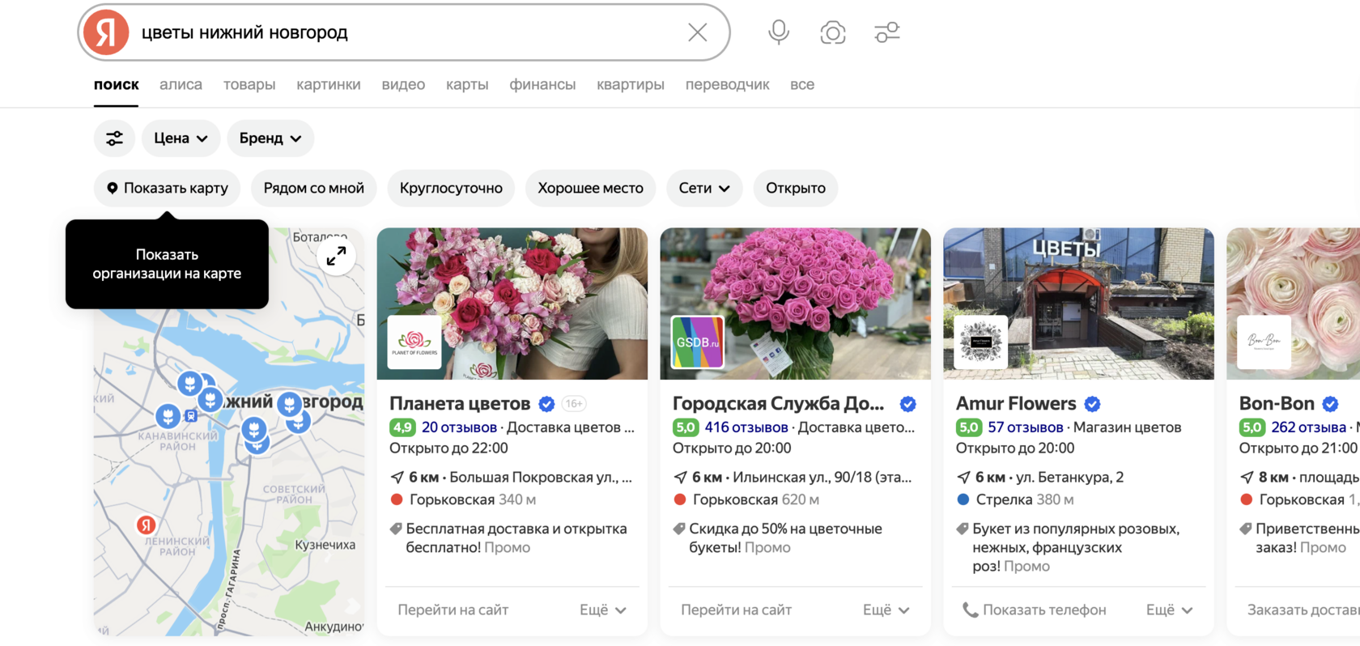The height and width of the screenshot is (646, 1360).
Task: Switch to the Картинки tab
Action: tap(329, 85)
